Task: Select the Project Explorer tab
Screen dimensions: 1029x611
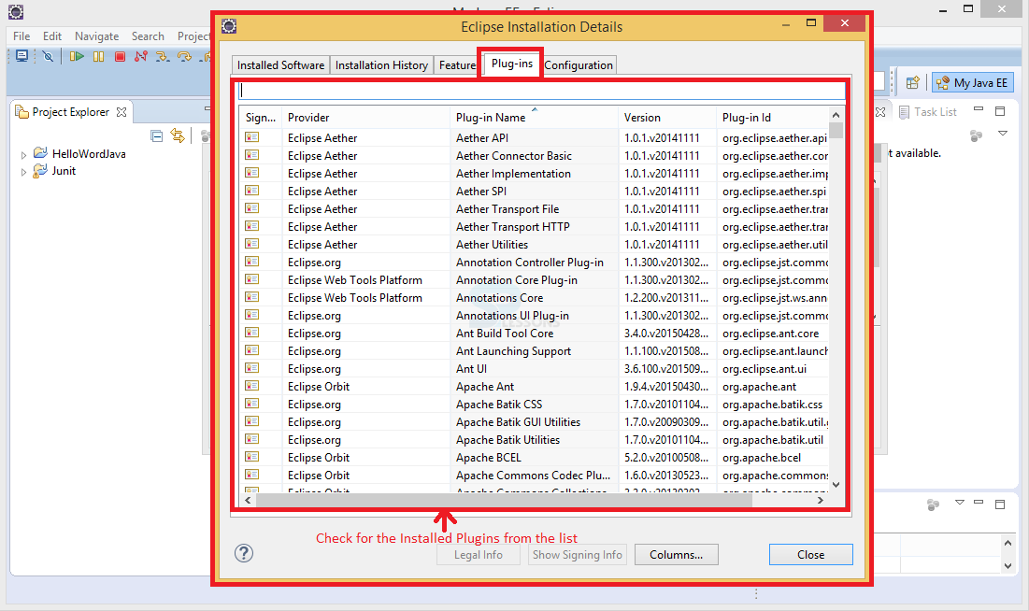Action: (x=71, y=112)
